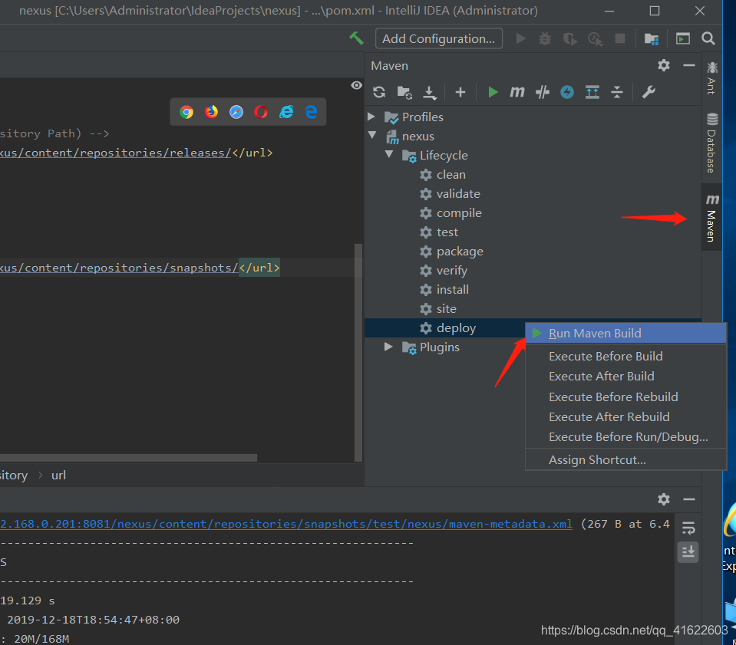Expand the Plugins node
This screenshot has width=736, height=645.
[388, 347]
